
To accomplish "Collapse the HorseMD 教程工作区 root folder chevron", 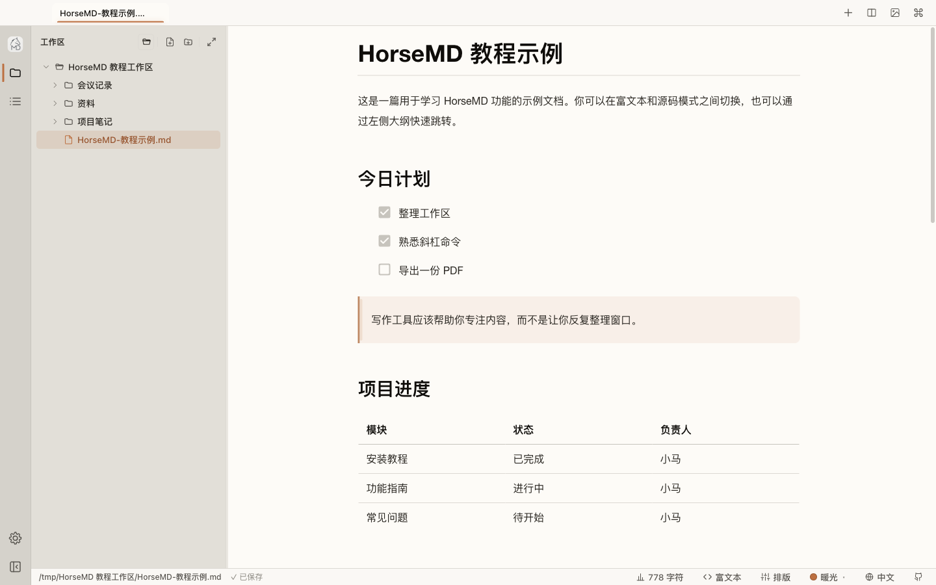I will [46, 67].
